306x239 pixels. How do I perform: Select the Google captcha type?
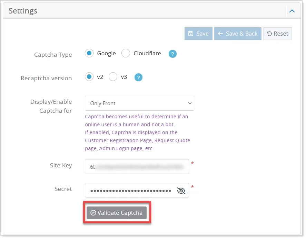(x=89, y=53)
